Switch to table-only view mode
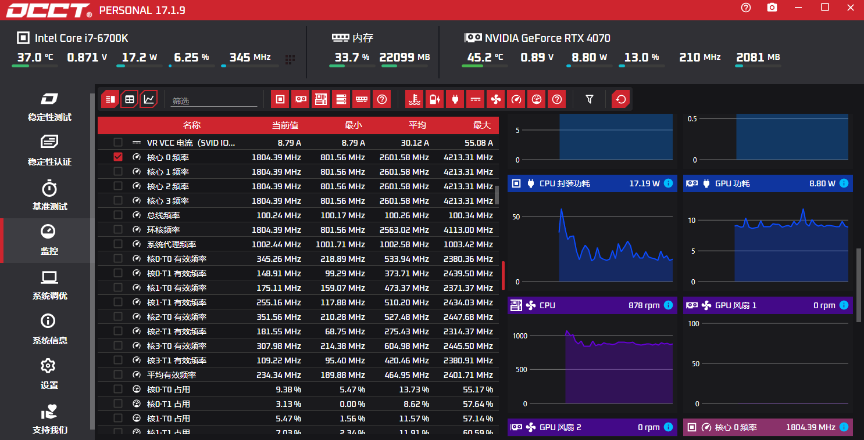864x440 pixels. pyautogui.click(x=130, y=99)
